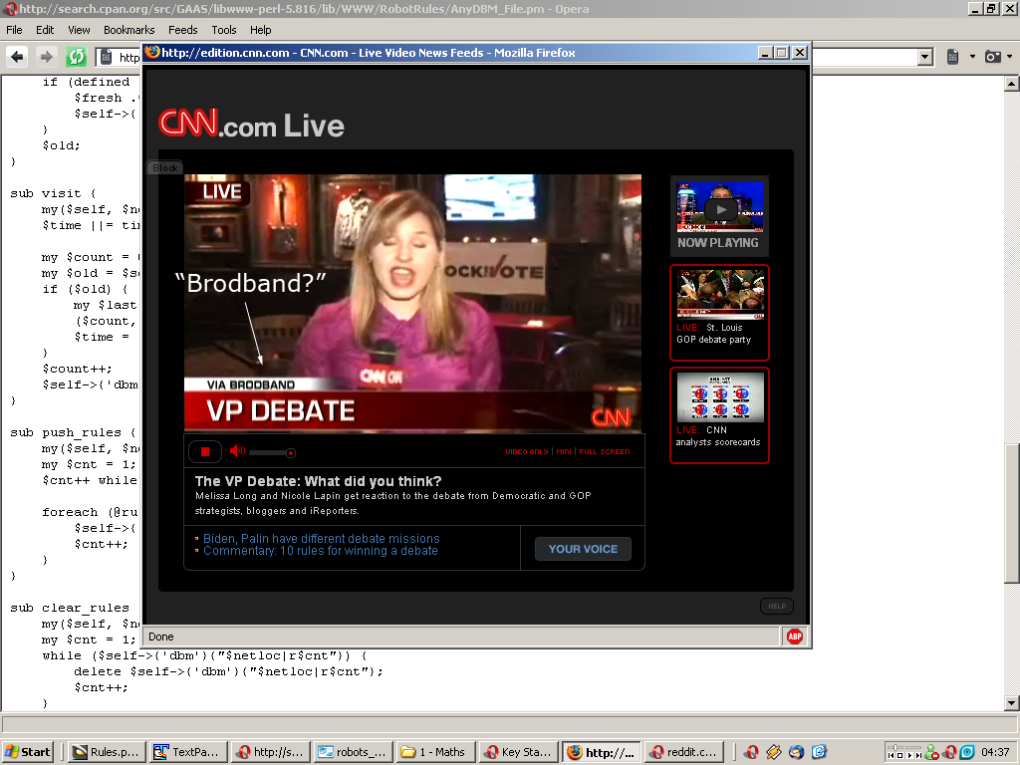
Task: Stop the live video playback
Action: coord(205,451)
